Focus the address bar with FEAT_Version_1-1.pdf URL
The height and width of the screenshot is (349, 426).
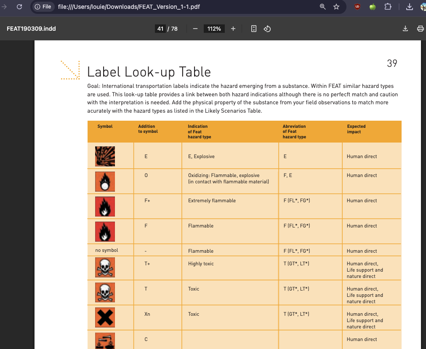pyautogui.click(x=168, y=7)
